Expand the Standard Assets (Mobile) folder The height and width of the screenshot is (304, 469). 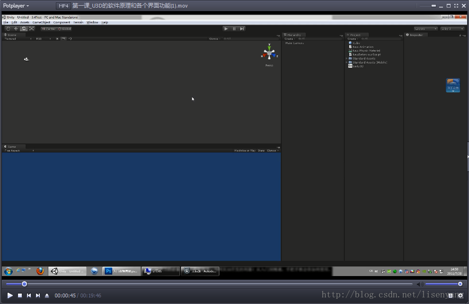click(347, 62)
